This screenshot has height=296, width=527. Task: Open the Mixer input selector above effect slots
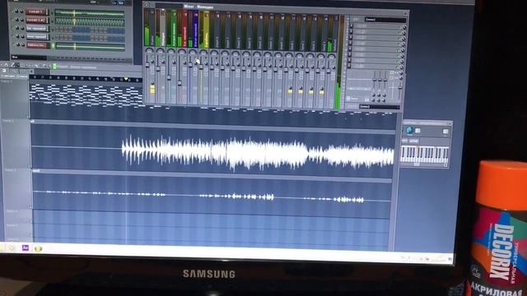(385, 20)
